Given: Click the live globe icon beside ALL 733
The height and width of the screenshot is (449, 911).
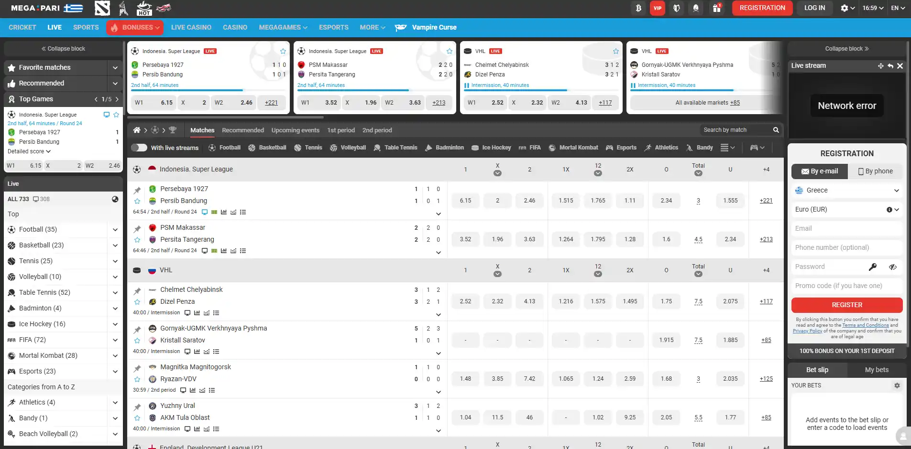Looking at the screenshot, I should [115, 199].
